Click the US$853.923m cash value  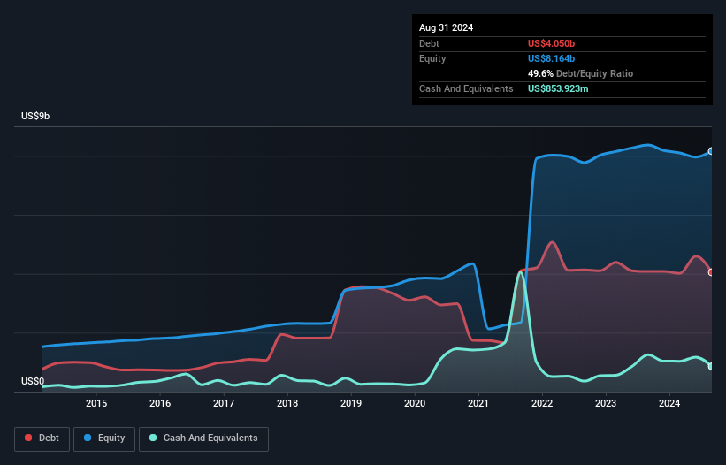[558, 88]
